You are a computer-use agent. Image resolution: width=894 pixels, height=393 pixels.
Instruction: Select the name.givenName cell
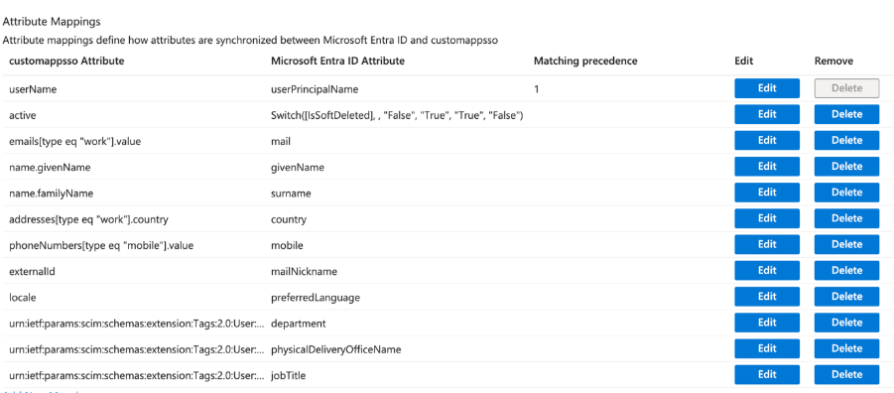50,167
